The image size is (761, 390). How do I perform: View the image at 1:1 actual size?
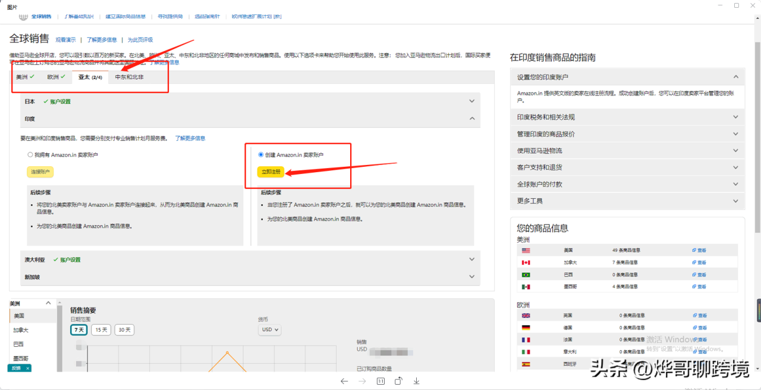(x=380, y=381)
